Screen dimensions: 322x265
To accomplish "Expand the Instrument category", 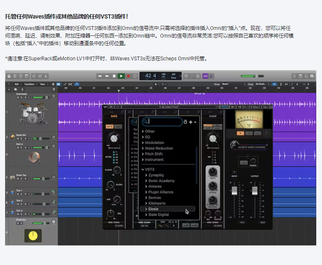I will pos(153,160).
